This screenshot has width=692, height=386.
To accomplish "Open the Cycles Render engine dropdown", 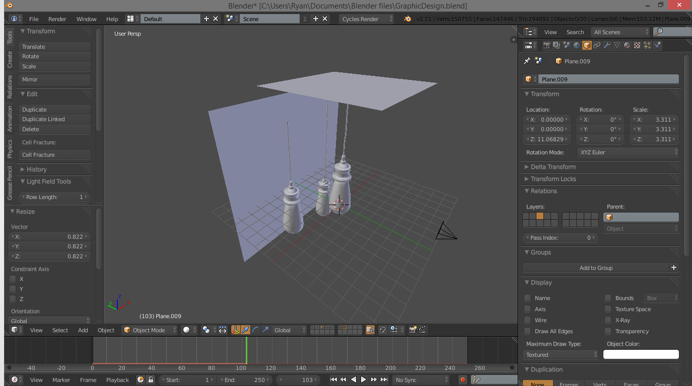I will click(366, 19).
